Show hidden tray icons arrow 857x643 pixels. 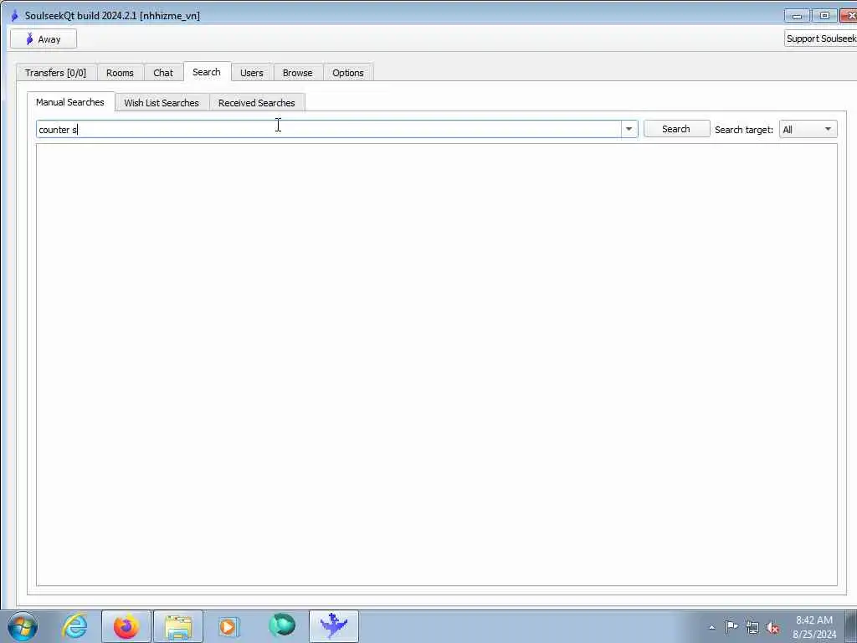tap(712, 628)
